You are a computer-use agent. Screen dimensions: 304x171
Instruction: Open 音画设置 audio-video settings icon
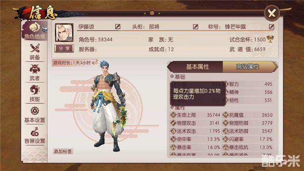point(35,136)
